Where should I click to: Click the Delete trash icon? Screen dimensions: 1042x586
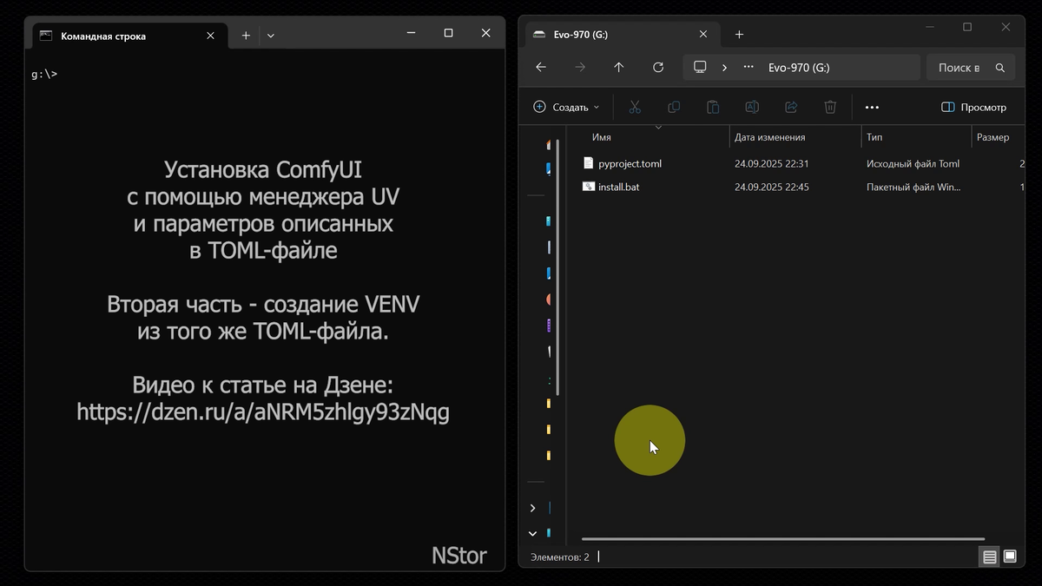830,107
